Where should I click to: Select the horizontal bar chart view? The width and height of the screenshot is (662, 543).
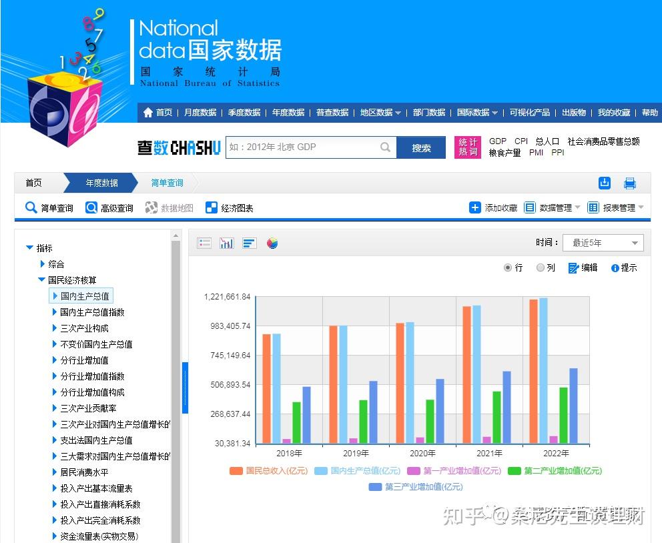[x=249, y=243]
